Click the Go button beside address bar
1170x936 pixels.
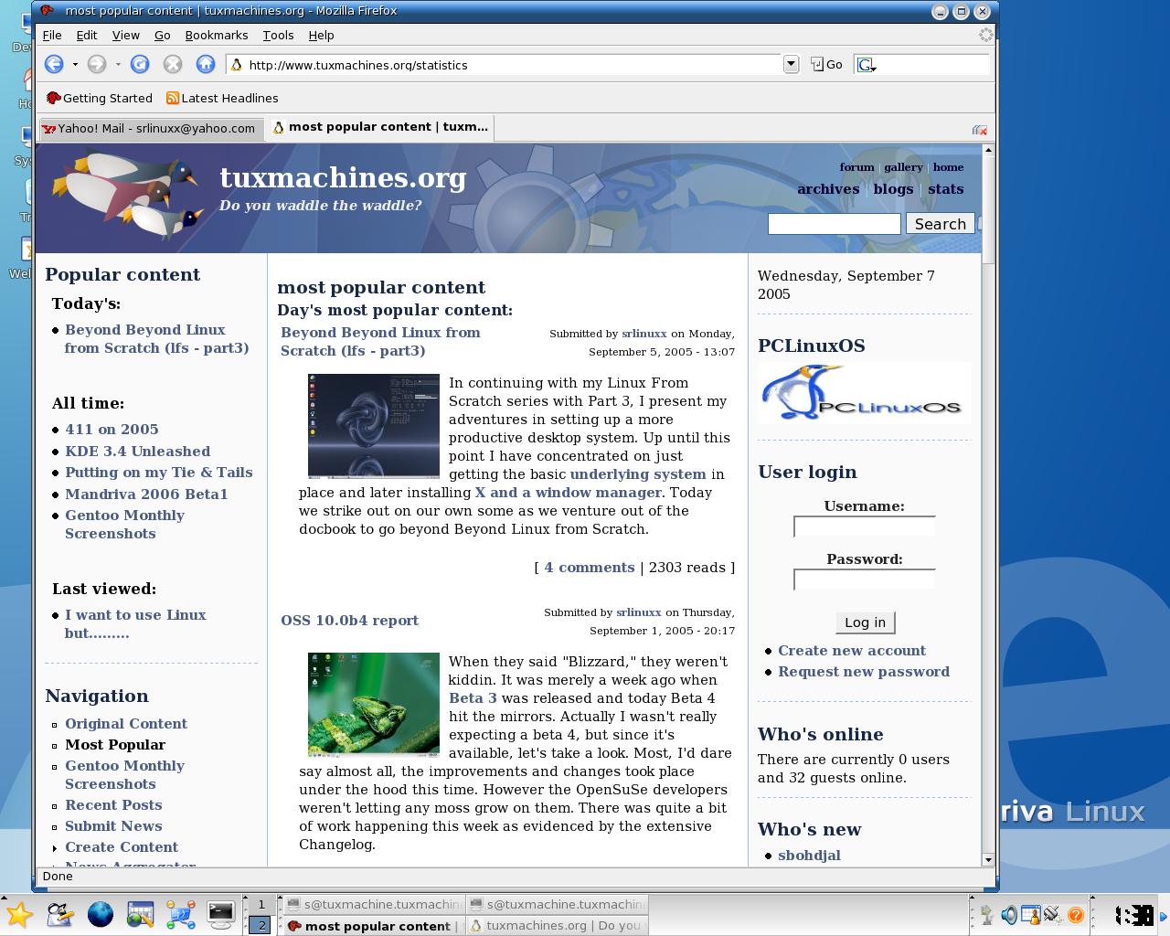click(826, 65)
